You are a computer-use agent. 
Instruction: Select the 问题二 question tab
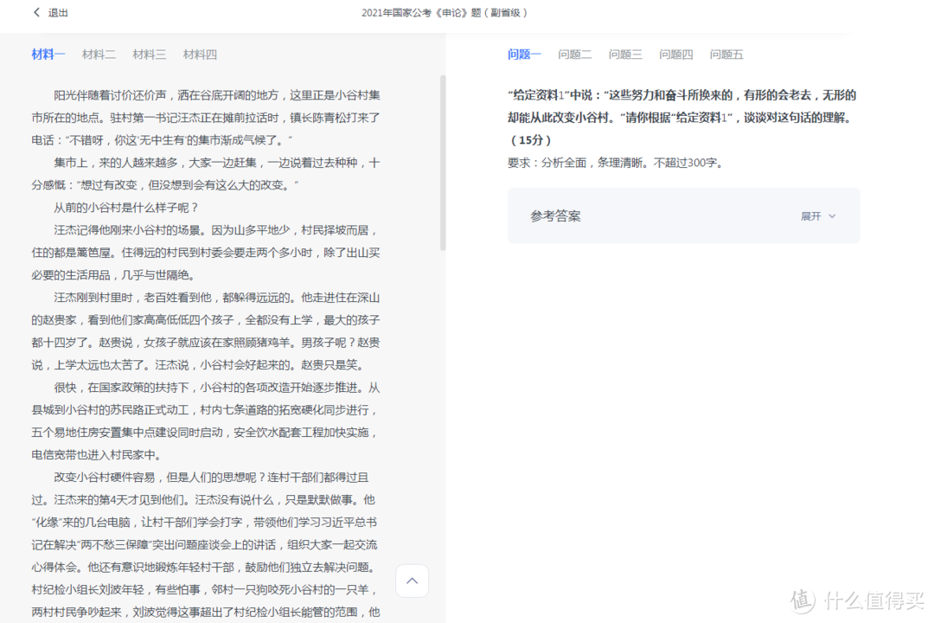574,54
